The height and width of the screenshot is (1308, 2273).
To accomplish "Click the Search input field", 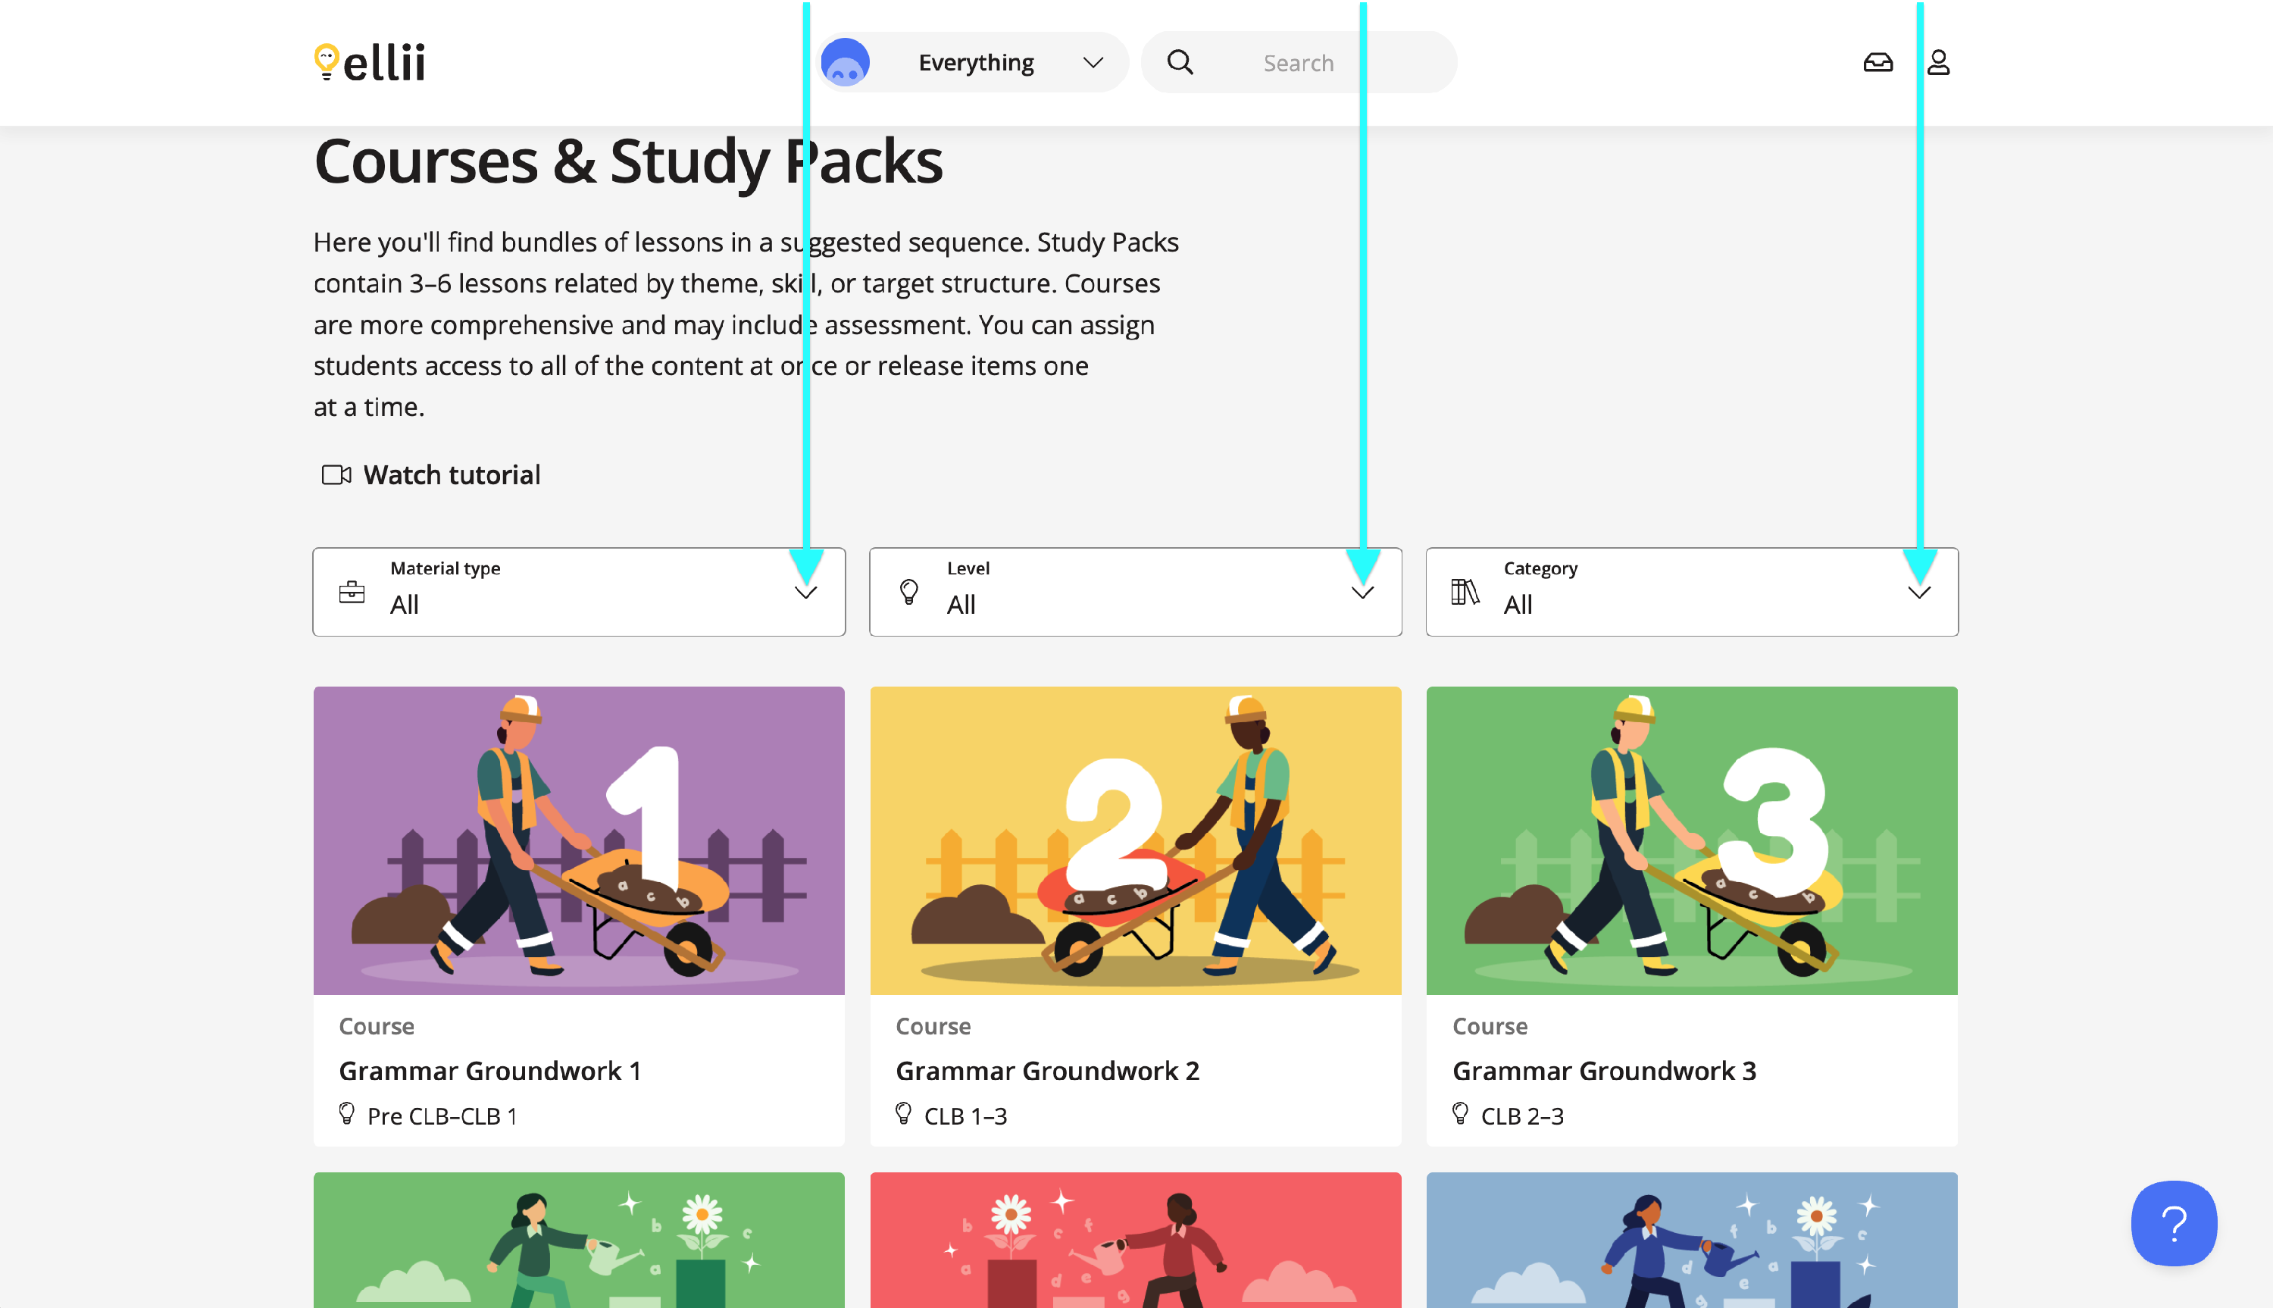I will tap(1299, 62).
